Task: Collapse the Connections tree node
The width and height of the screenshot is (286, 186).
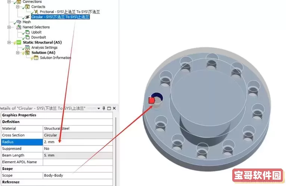Action: [x=9, y=1]
